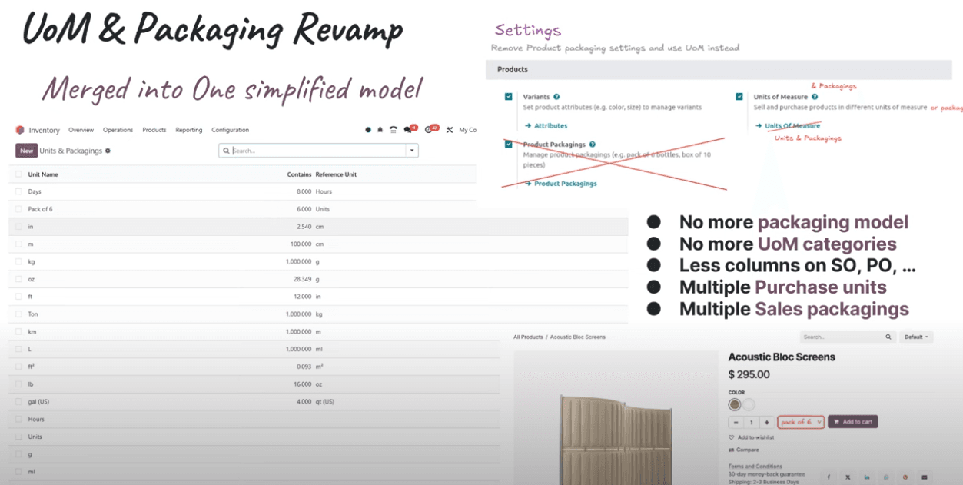
Task: Share product via LinkedIn icon
Action: [x=867, y=477]
